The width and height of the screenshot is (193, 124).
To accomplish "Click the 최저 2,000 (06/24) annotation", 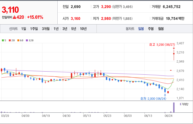I will 153,99.
